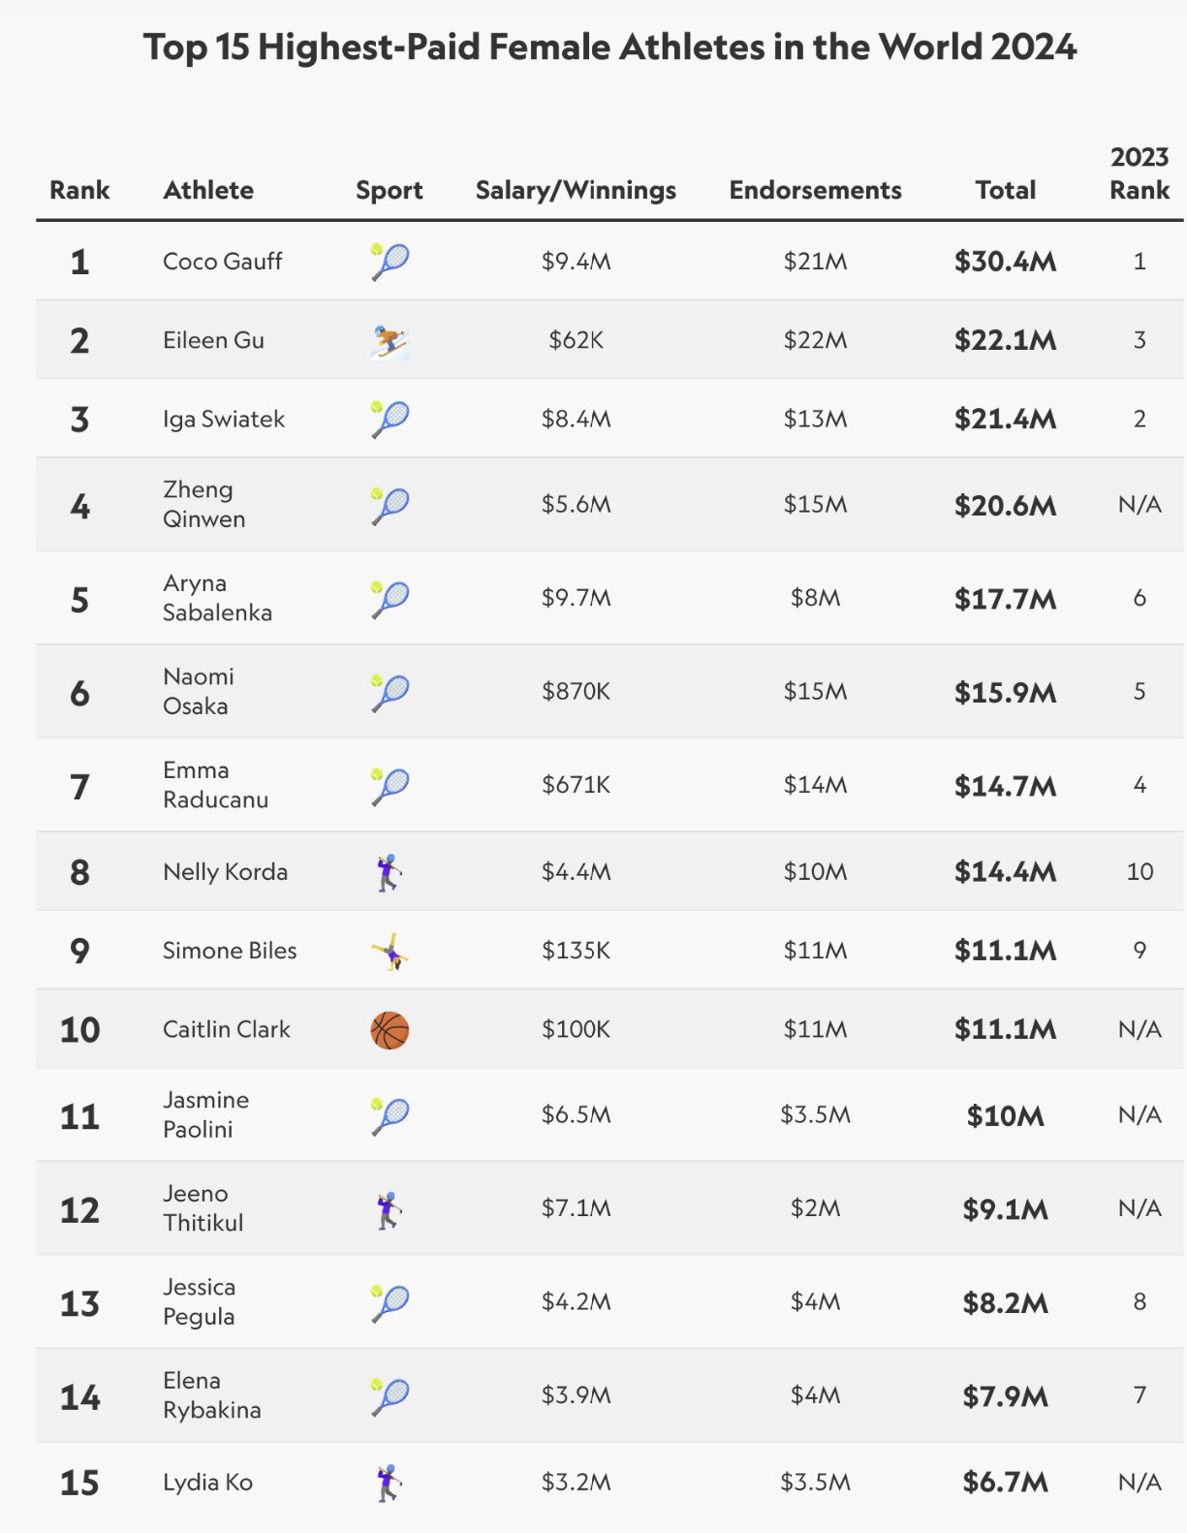Click Coco Gauff's $30.4M total
Viewport: 1187px width, 1533px height.
pyautogui.click(x=1005, y=262)
